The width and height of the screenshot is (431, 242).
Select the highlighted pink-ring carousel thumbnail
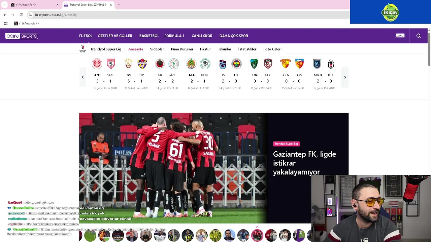pyautogui.click(x=257, y=236)
